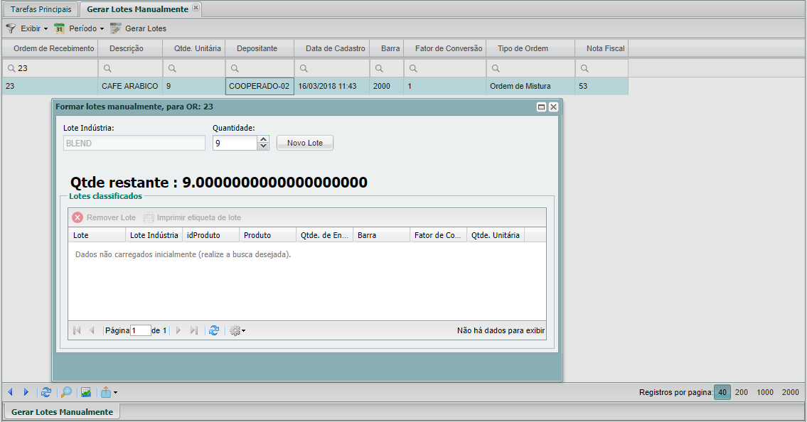Sort dialog grid by Qtde. de En... column
Viewport: 807px width, 422px height.
(x=324, y=235)
